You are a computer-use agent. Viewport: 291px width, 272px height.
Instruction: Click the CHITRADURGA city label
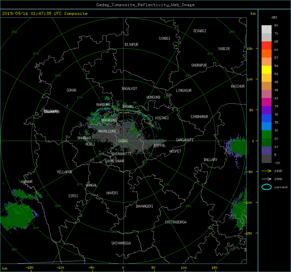pyautogui.click(x=176, y=222)
